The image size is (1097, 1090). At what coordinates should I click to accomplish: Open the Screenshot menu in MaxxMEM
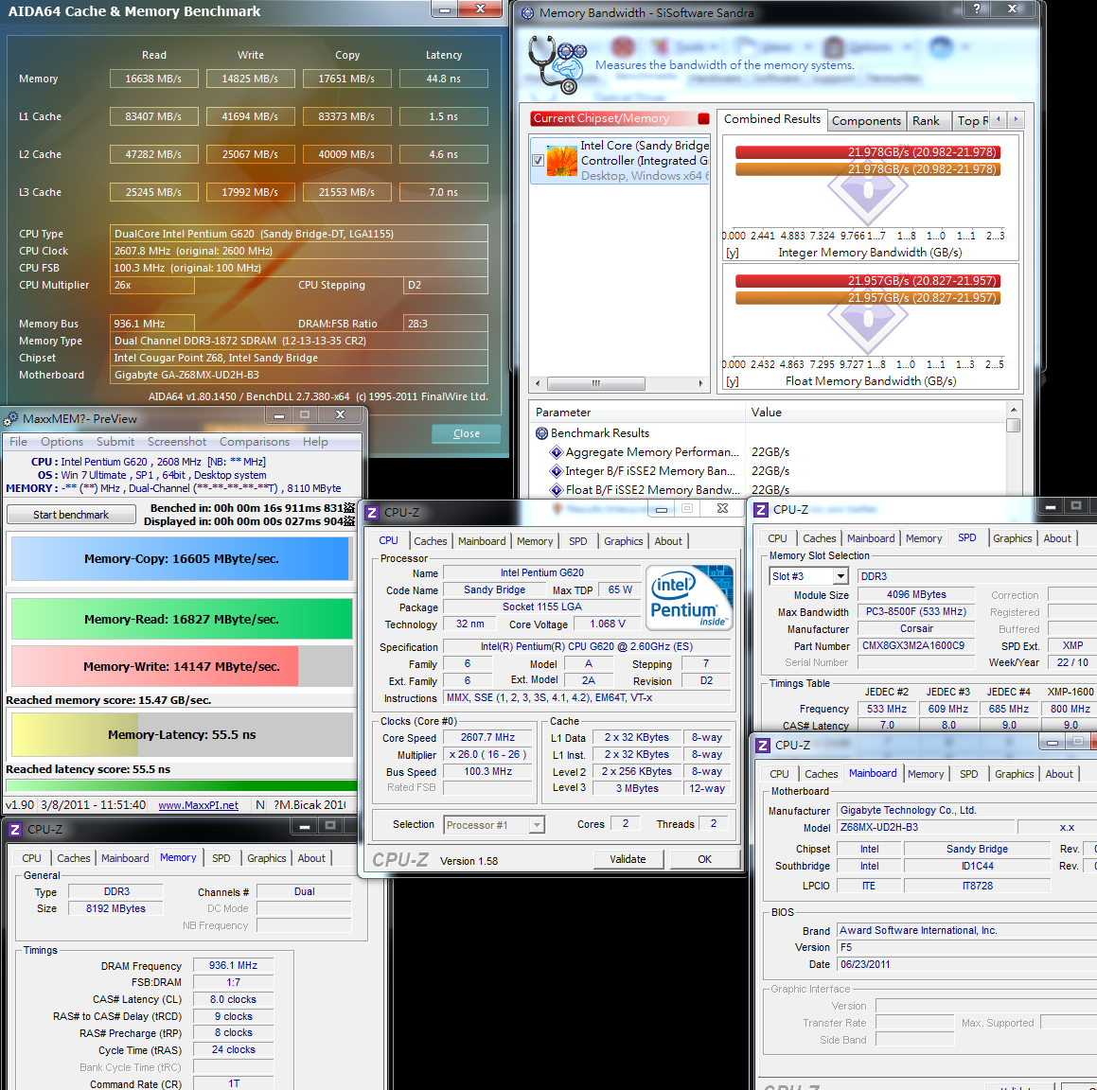point(177,442)
